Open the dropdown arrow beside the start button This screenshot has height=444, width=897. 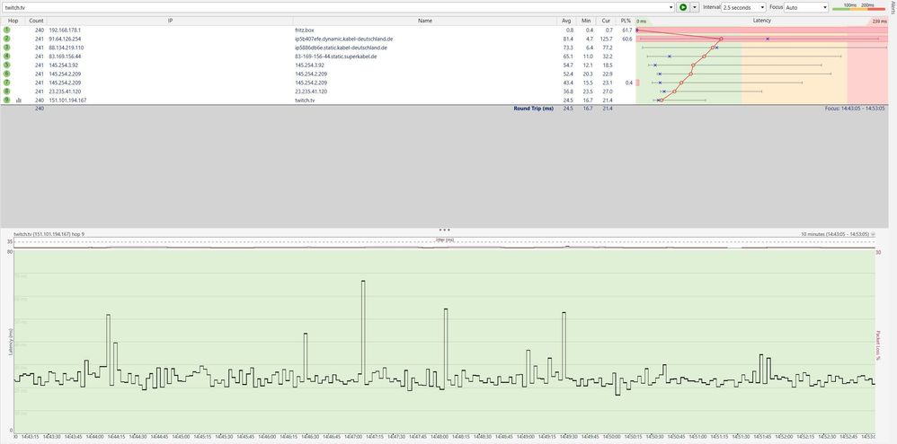coord(695,7)
